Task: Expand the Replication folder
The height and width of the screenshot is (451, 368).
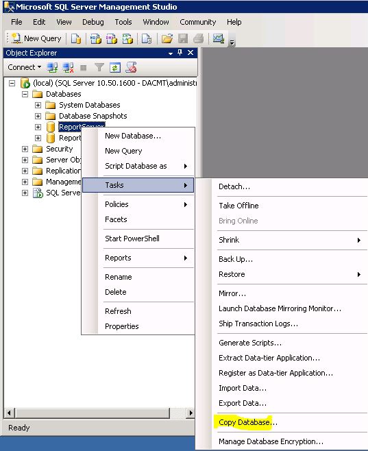Action: [25, 171]
